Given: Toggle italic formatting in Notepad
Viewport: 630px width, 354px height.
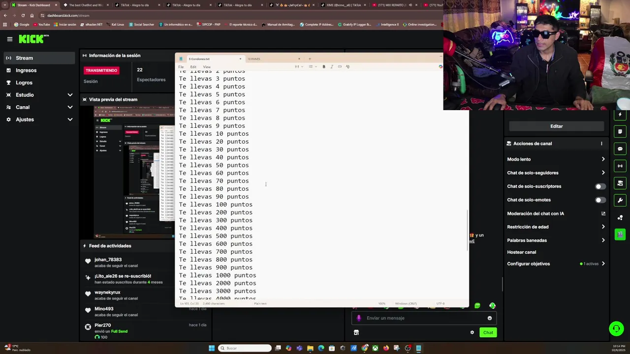Looking at the screenshot, I should pyautogui.click(x=332, y=67).
